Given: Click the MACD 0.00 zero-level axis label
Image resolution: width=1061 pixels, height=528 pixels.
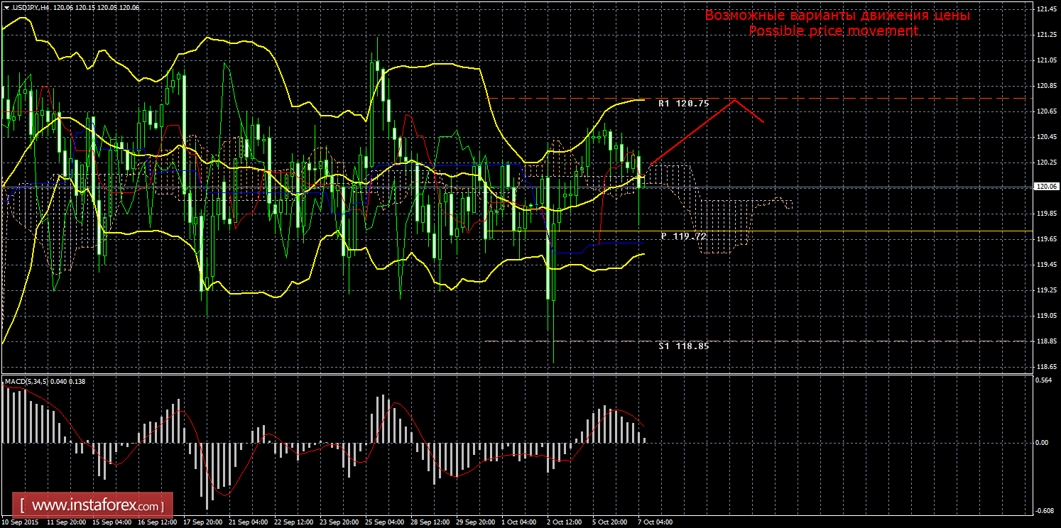Looking at the screenshot, I should point(1043,443).
